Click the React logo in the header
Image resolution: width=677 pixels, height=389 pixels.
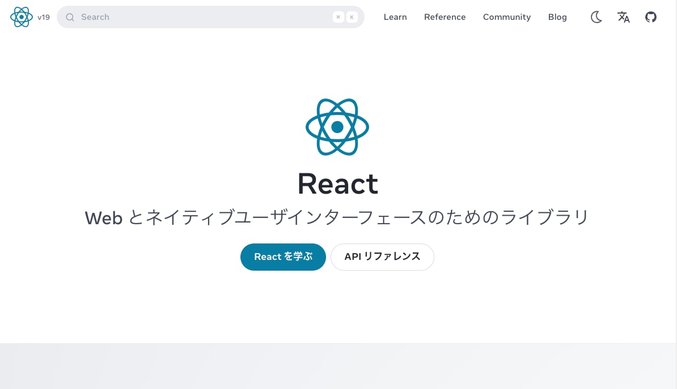(21, 17)
